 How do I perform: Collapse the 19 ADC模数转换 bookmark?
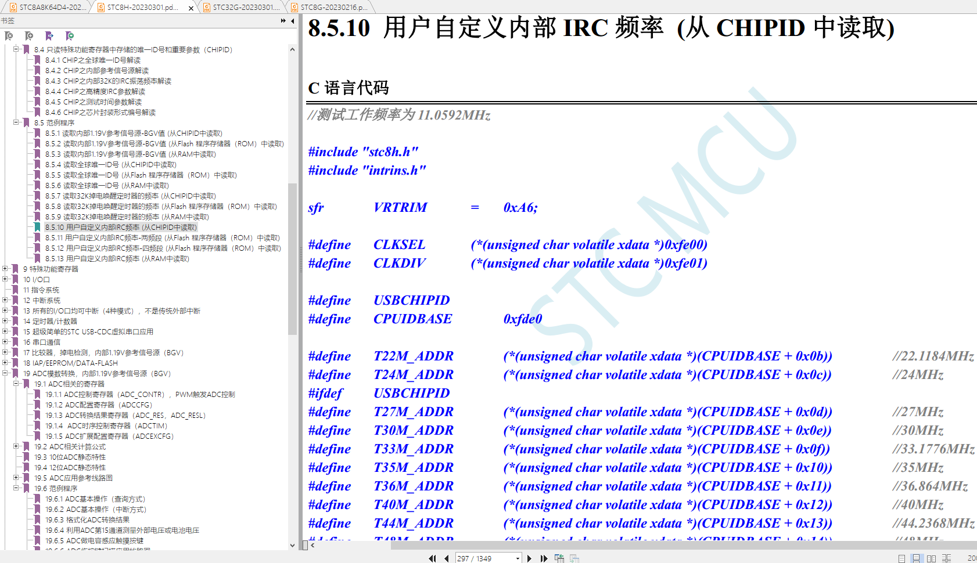pos(5,374)
